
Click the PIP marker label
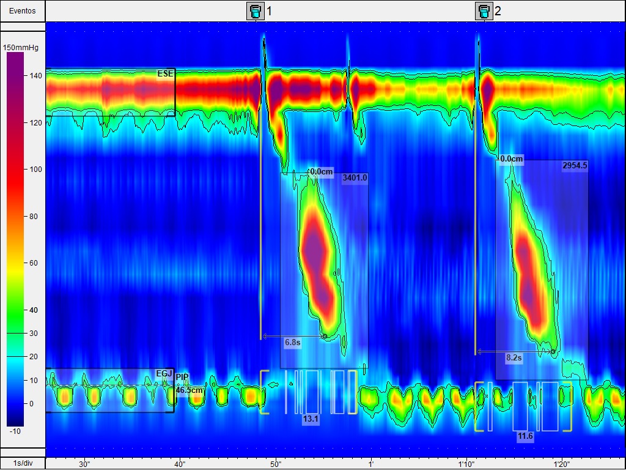182,377
